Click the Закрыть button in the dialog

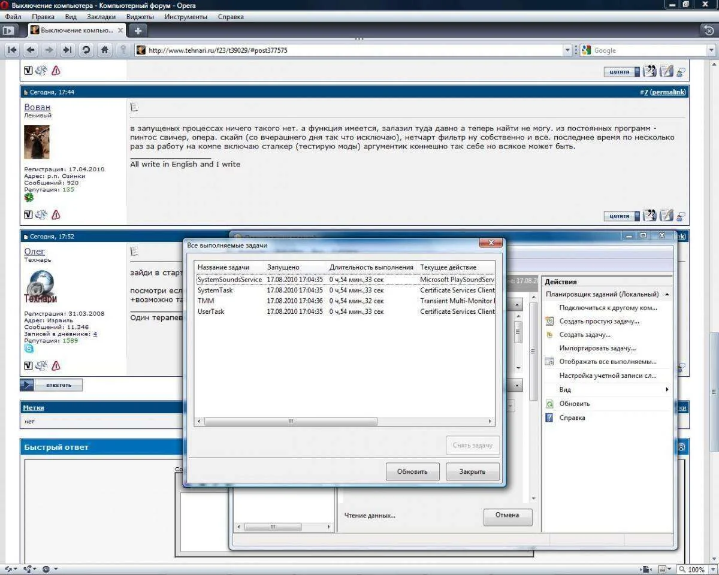point(472,471)
